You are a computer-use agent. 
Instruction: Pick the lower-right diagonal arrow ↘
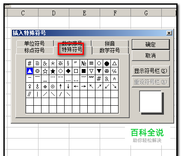pos(114,87)
